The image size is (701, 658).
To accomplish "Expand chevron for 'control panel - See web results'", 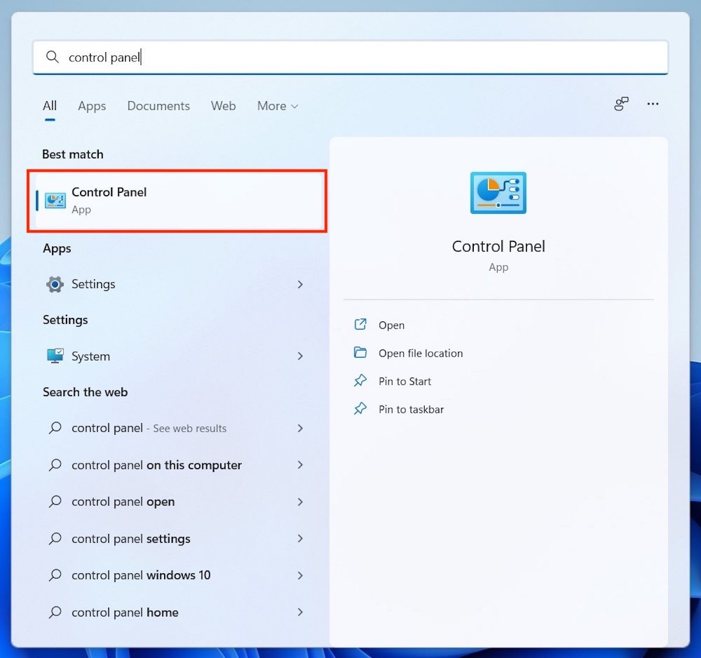I will pos(300,428).
